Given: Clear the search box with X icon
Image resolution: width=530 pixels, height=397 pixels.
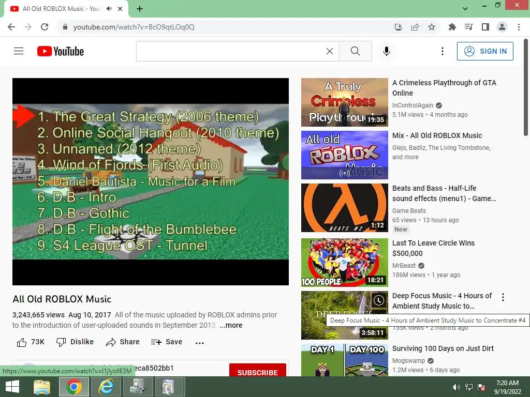Looking at the screenshot, I should [330, 51].
